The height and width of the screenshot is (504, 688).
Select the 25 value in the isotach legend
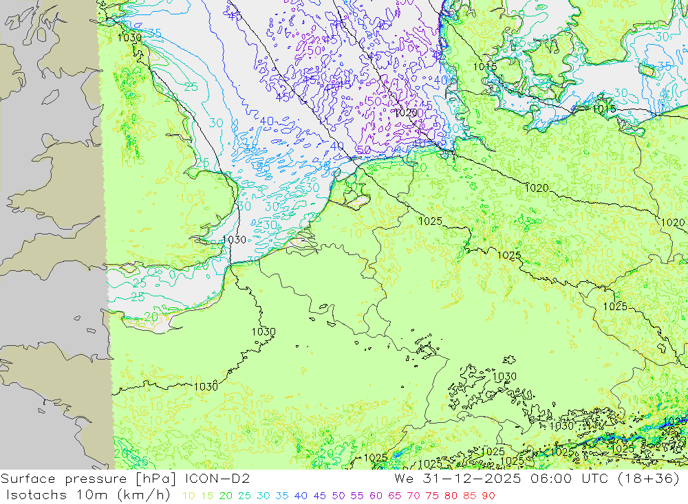[x=244, y=496]
